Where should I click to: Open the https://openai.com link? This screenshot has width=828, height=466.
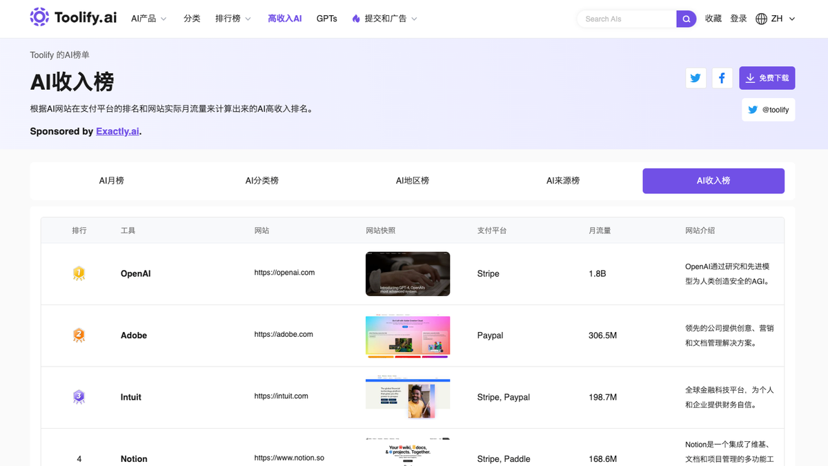284,273
